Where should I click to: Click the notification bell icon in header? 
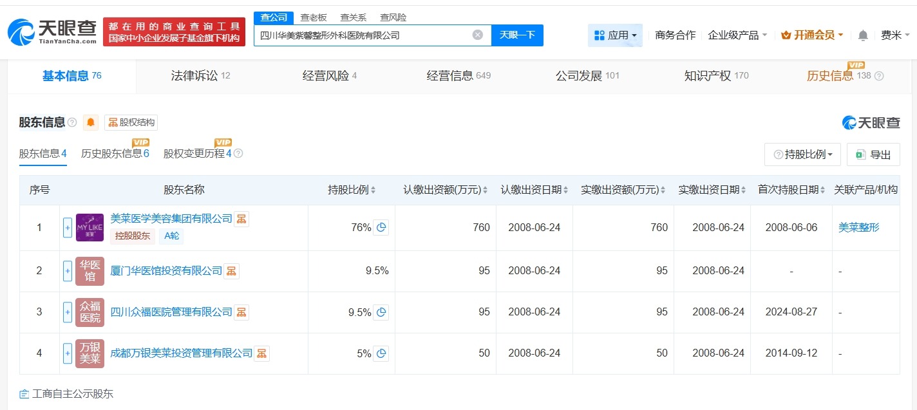pyautogui.click(x=863, y=35)
